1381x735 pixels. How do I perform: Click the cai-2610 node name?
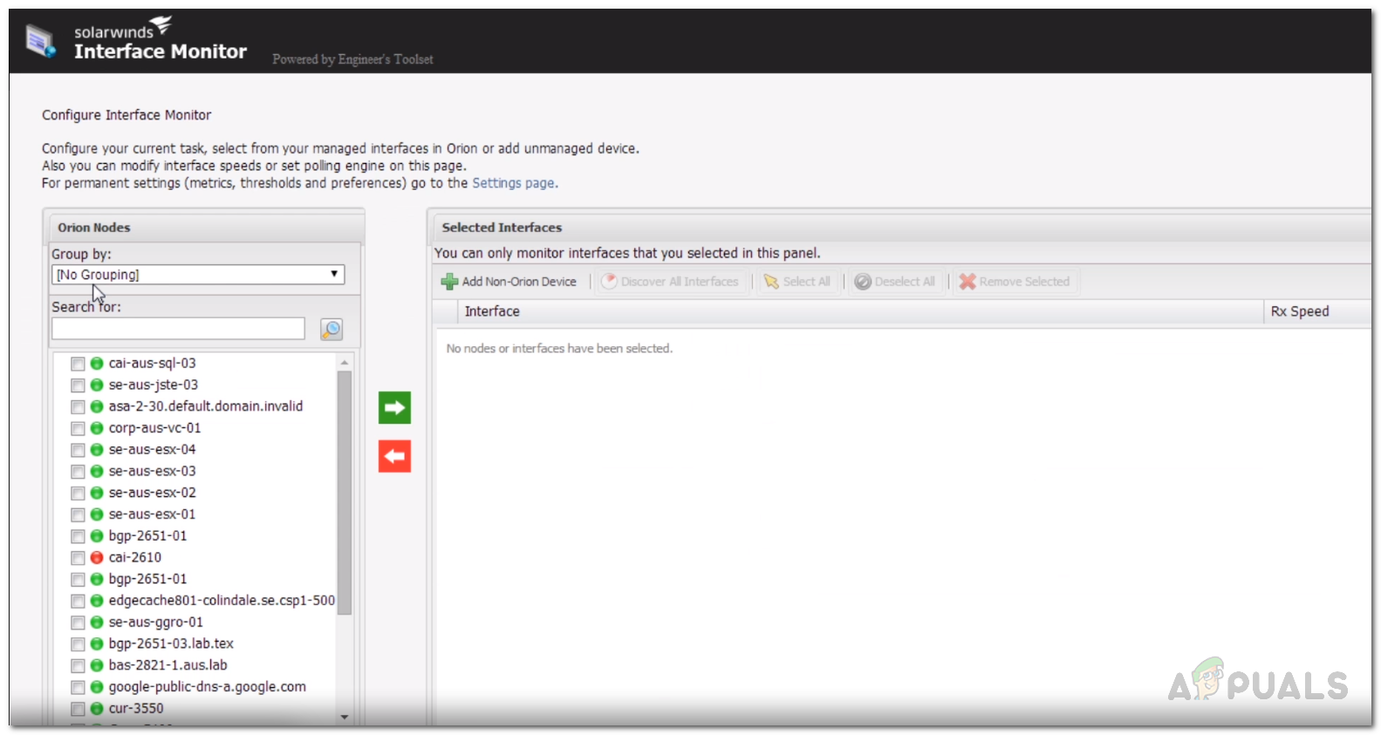point(135,558)
